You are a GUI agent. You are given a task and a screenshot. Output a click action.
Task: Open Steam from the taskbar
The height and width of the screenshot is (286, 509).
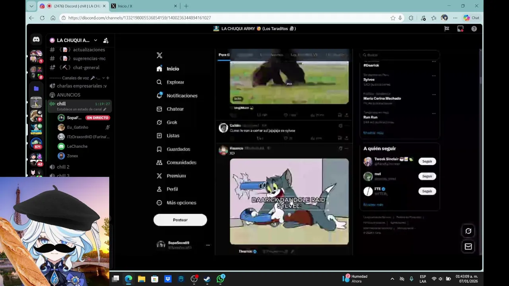207,279
